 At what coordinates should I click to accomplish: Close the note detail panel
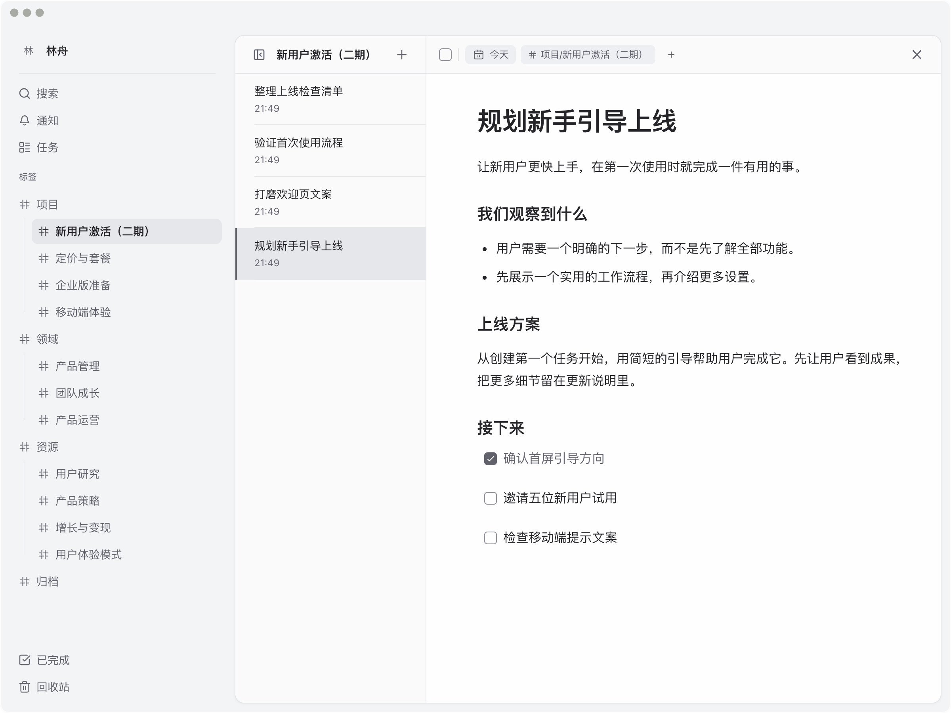[917, 55]
